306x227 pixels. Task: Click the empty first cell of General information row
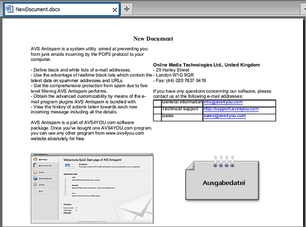157,103
